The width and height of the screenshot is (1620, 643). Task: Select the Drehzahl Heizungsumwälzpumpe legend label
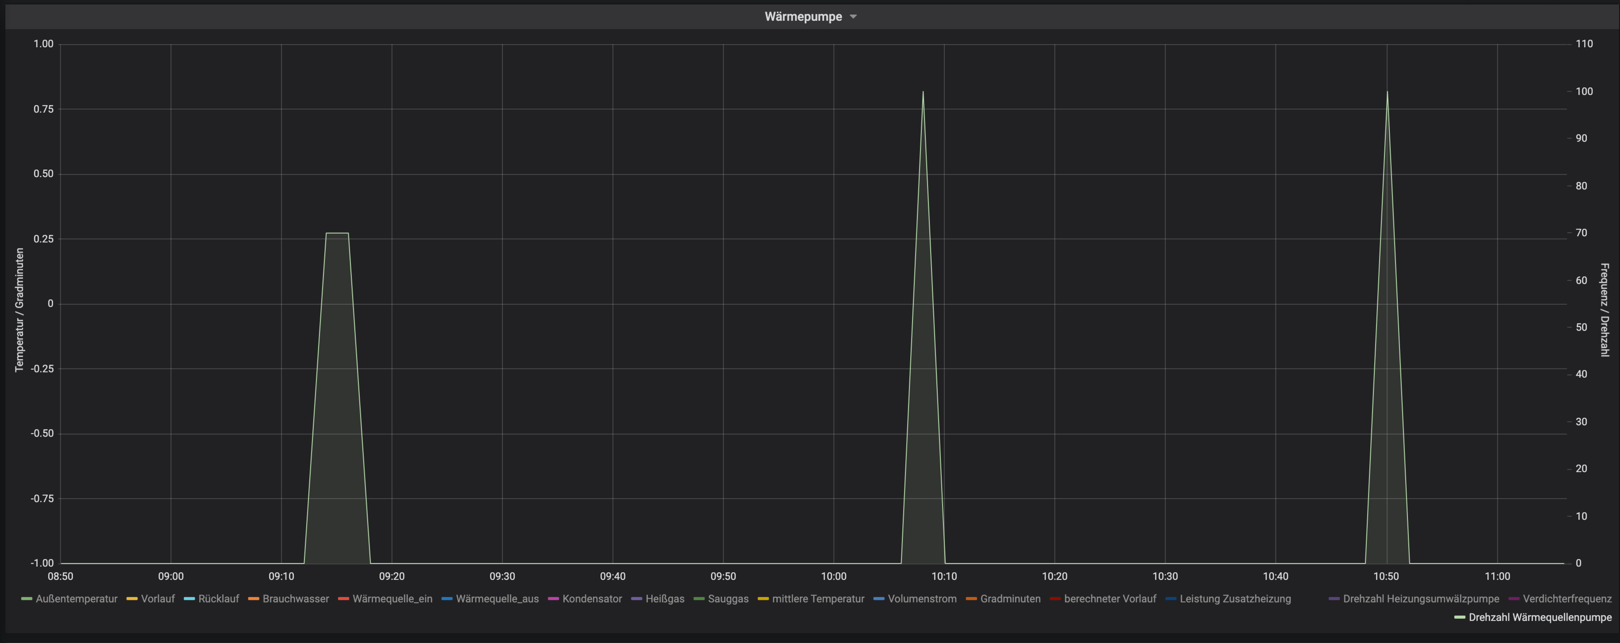click(x=1421, y=599)
